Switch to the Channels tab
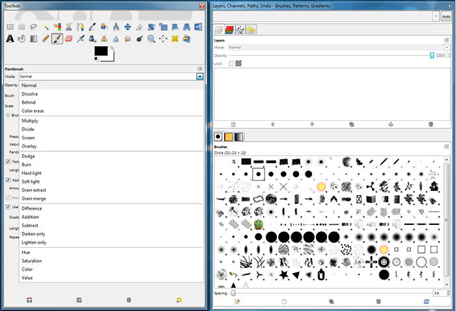This screenshot has height=311, width=456. click(229, 29)
